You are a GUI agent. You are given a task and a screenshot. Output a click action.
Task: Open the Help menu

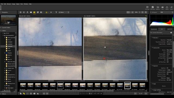tap(30, 4)
